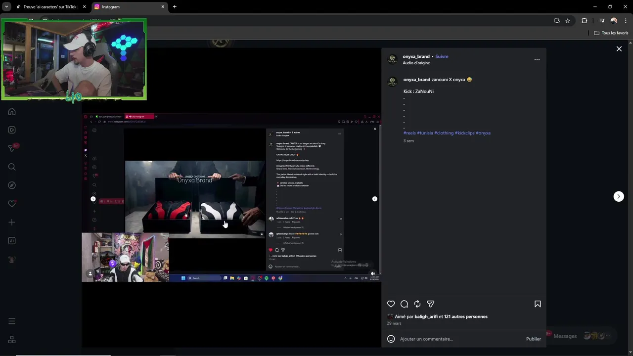Click the comment bubble icon under the post
This screenshot has width=633, height=356.
[x=404, y=304]
